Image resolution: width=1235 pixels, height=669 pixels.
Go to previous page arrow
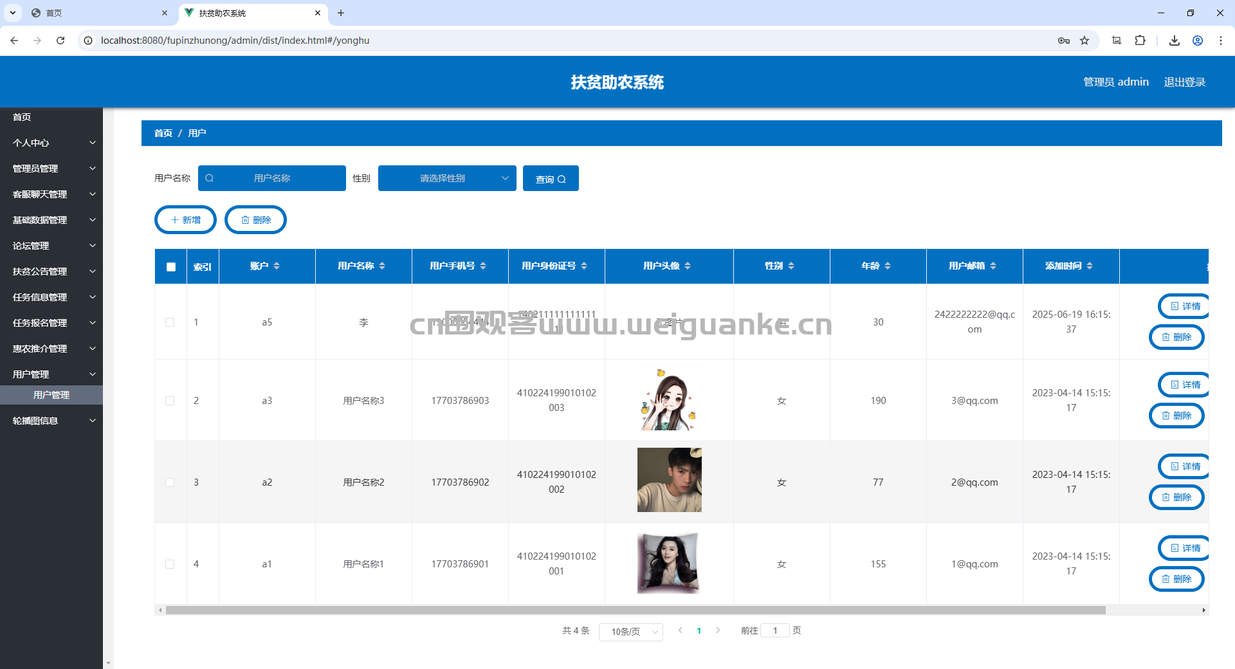point(681,630)
